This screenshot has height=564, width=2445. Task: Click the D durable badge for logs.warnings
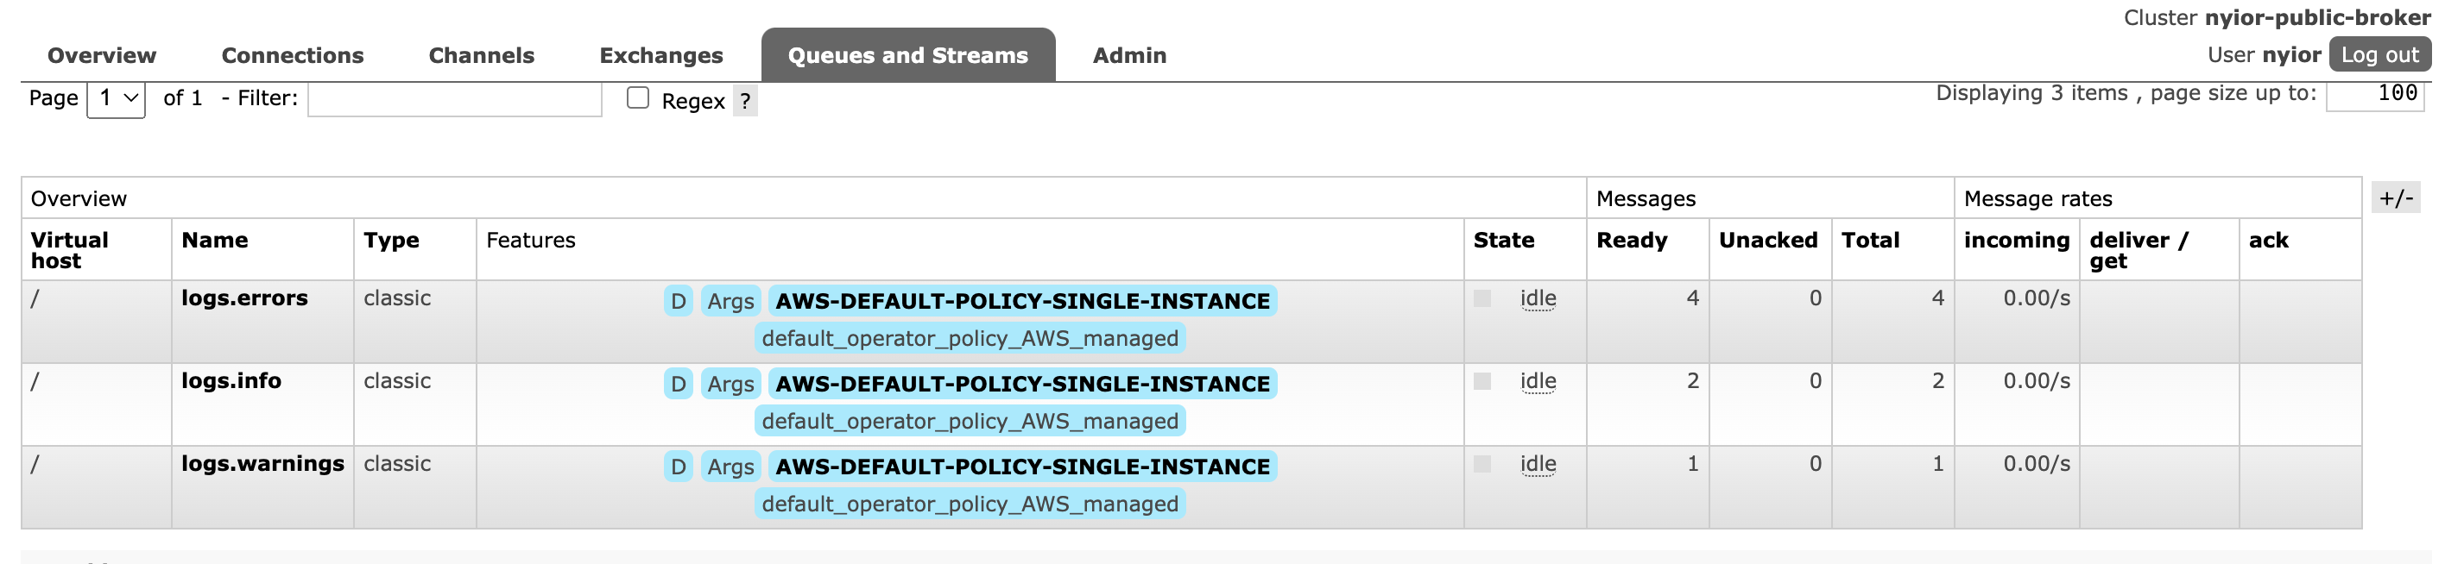pos(678,467)
